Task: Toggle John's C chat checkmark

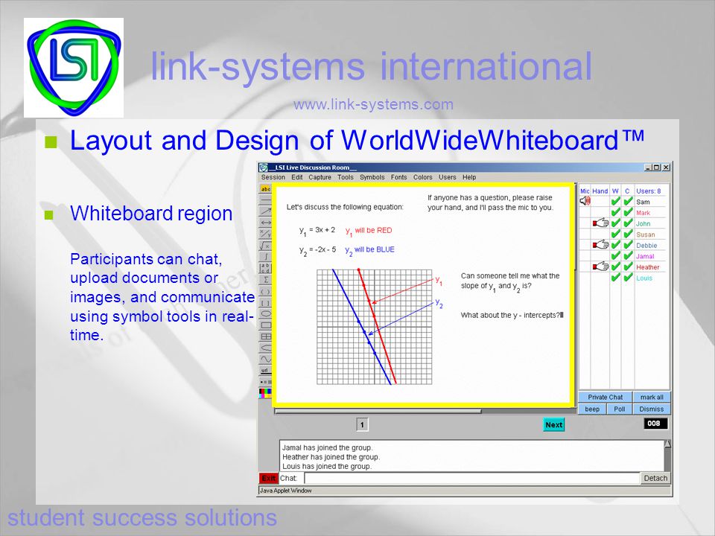Action: [x=628, y=223]
